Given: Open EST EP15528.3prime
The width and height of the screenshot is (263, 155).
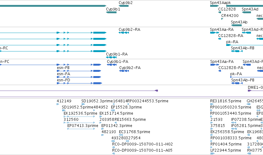Looking at the screenshot, I should (126, 107).
